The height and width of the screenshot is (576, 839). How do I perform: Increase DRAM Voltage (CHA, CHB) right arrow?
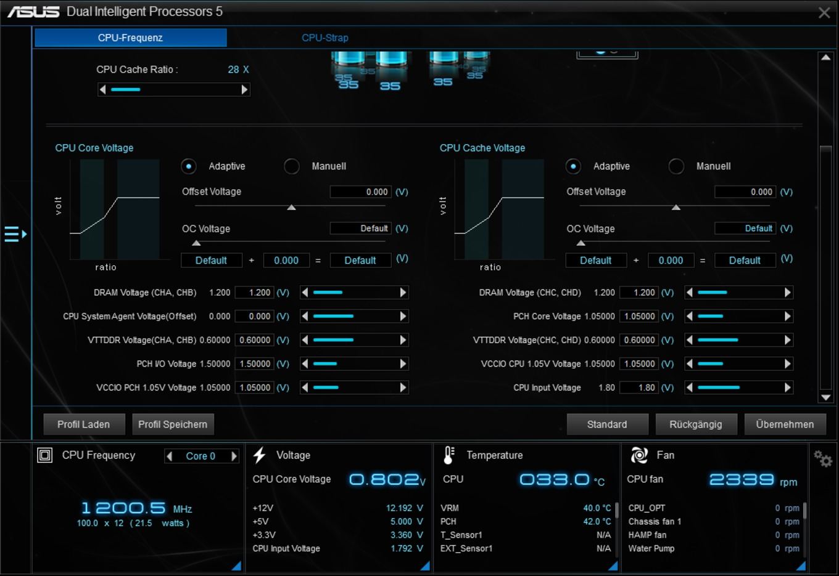click(x=403, y=293)
